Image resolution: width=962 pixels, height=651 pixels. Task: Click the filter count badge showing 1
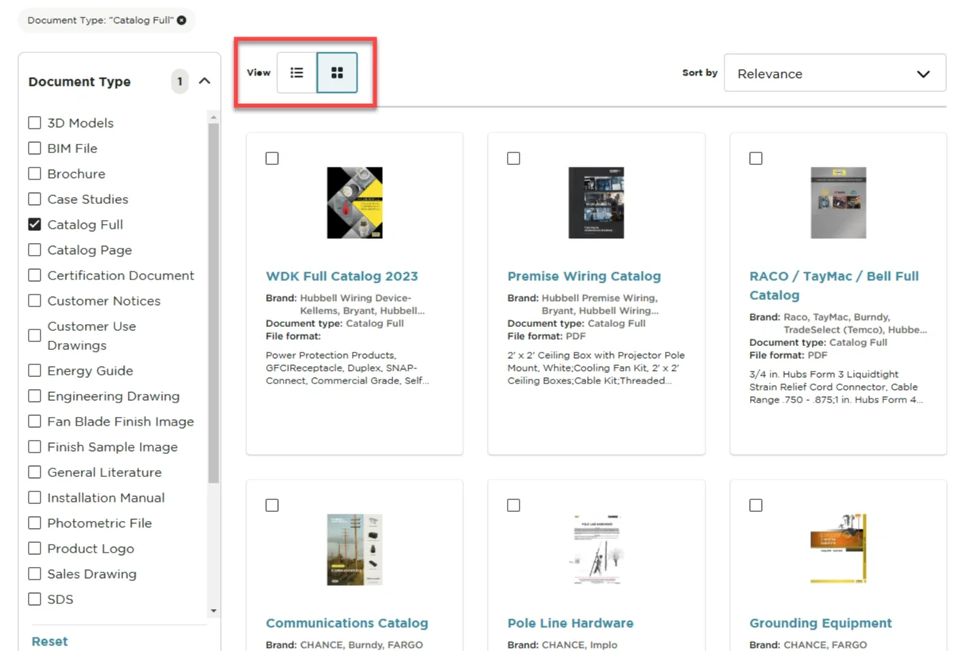(180, 81)
